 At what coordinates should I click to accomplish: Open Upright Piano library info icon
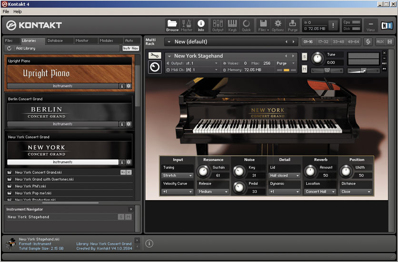122,86
